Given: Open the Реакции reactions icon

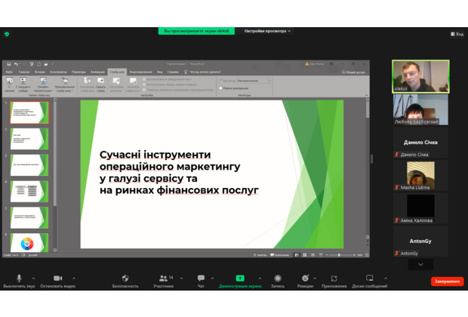Looking at the screenshot, I should point(305,279).
